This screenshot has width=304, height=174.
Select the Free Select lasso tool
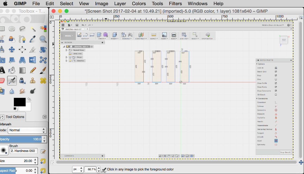[22, 29]
